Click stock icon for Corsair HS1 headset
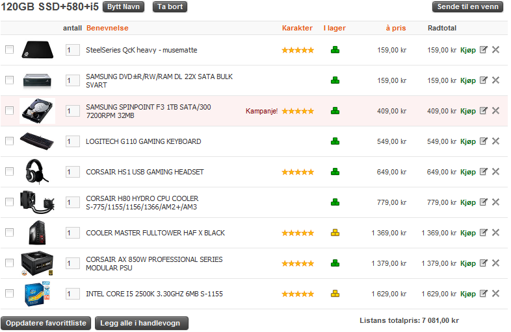The image size is (511, 332). [x=335, y=172]
